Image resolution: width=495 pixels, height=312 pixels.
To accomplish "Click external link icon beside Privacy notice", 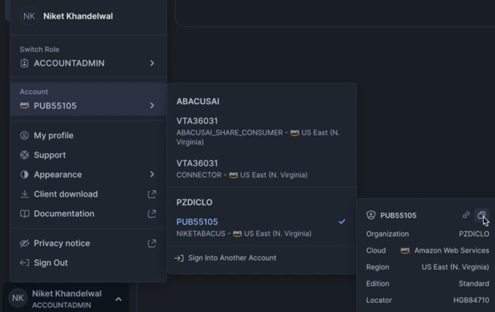I will (152, 243).
